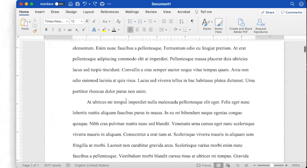Open the Comments button
The image size is (307, 168).
coord(292,12)
